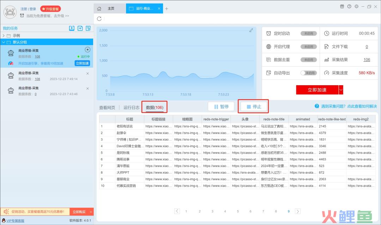Click the 开启代理 globe icon
This screenshot has height=225, width=381.
[268, 46]
